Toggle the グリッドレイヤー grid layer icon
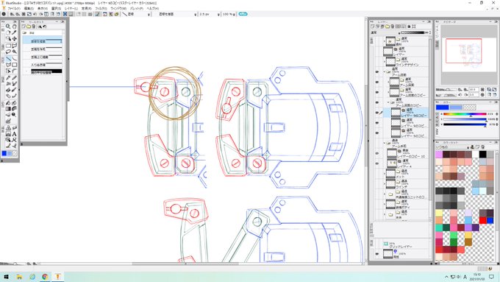500x282 pixels. [x=386, y=244]
